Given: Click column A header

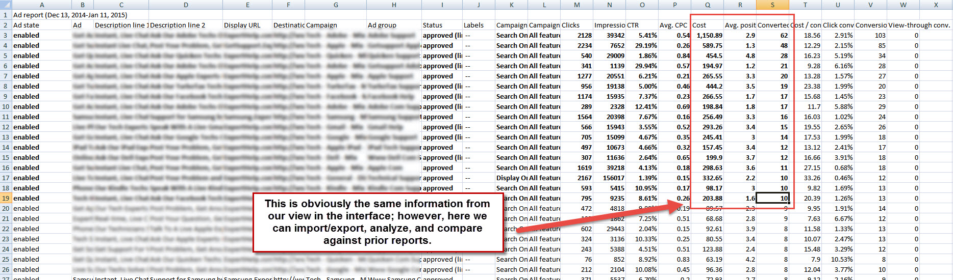Looking at the screenshot, I should pos(41,5).
